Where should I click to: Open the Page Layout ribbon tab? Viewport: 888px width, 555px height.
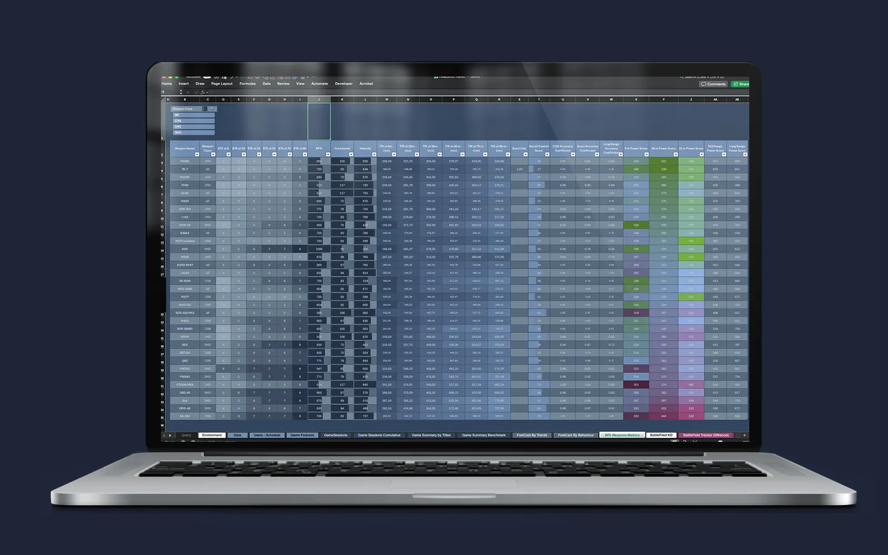222,84
